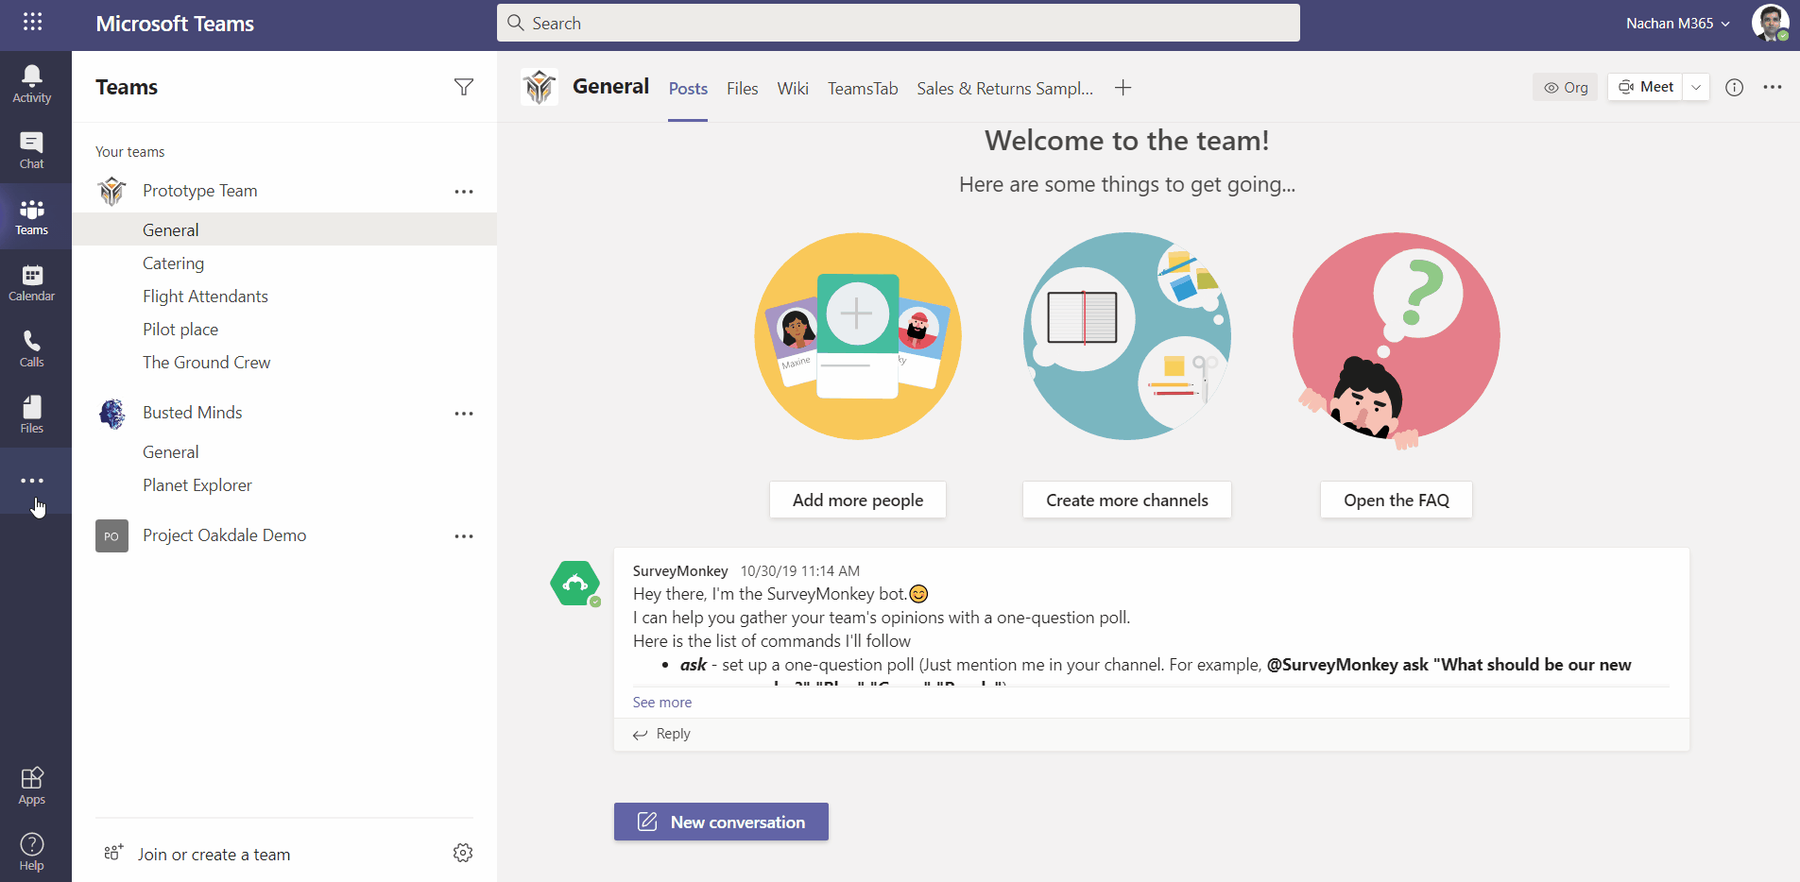
Task: Open Chat from the left rail
Action: [x=32, y=150]
